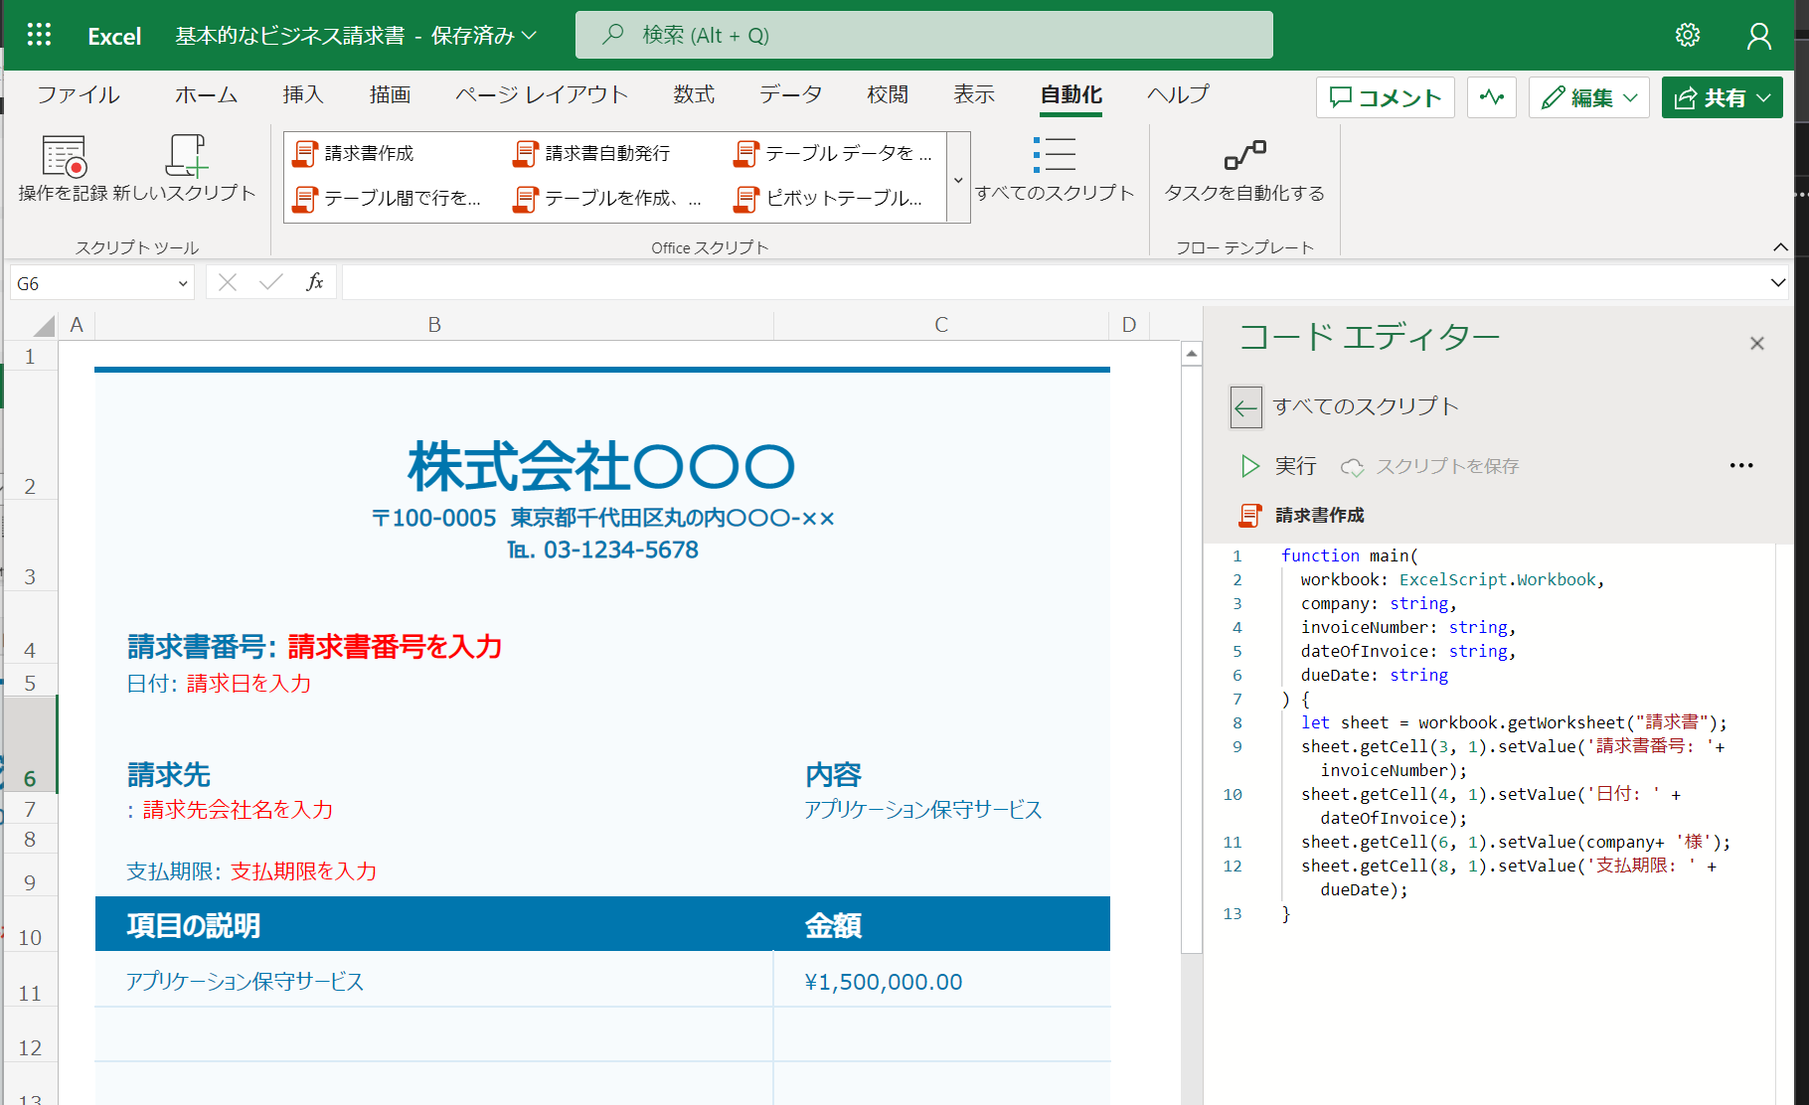Viewport: 1809px width, 1105px height.
Task: Open the app launcher grid
Action: tap(39, 36)
